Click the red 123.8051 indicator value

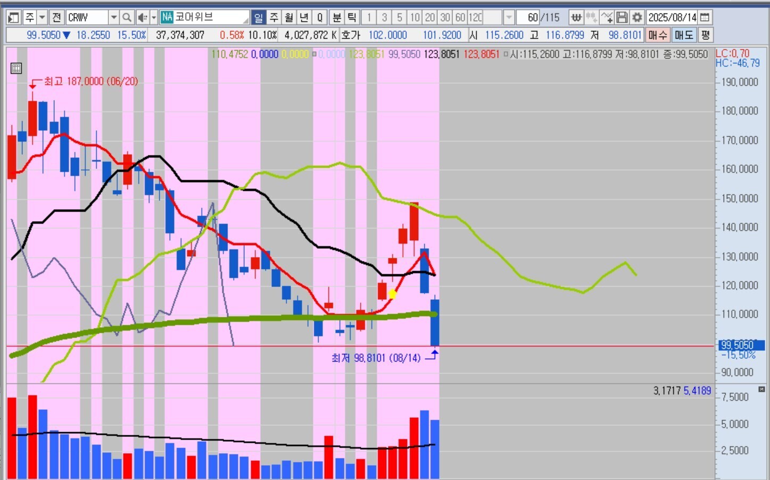click(x=481, y=54)
